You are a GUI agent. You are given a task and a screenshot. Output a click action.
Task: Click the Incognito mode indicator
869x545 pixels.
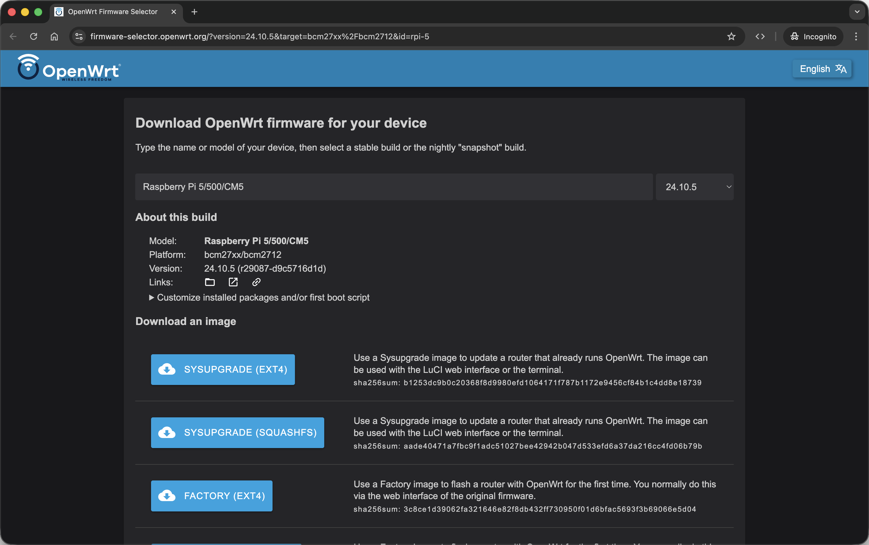(x=813, y=36)
